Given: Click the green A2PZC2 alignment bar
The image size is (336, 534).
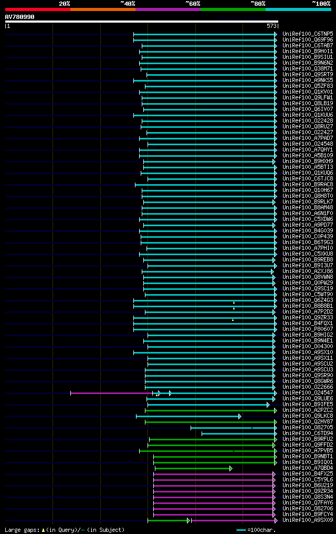Looking at the screenshot, I should click(x=211, y=411).
